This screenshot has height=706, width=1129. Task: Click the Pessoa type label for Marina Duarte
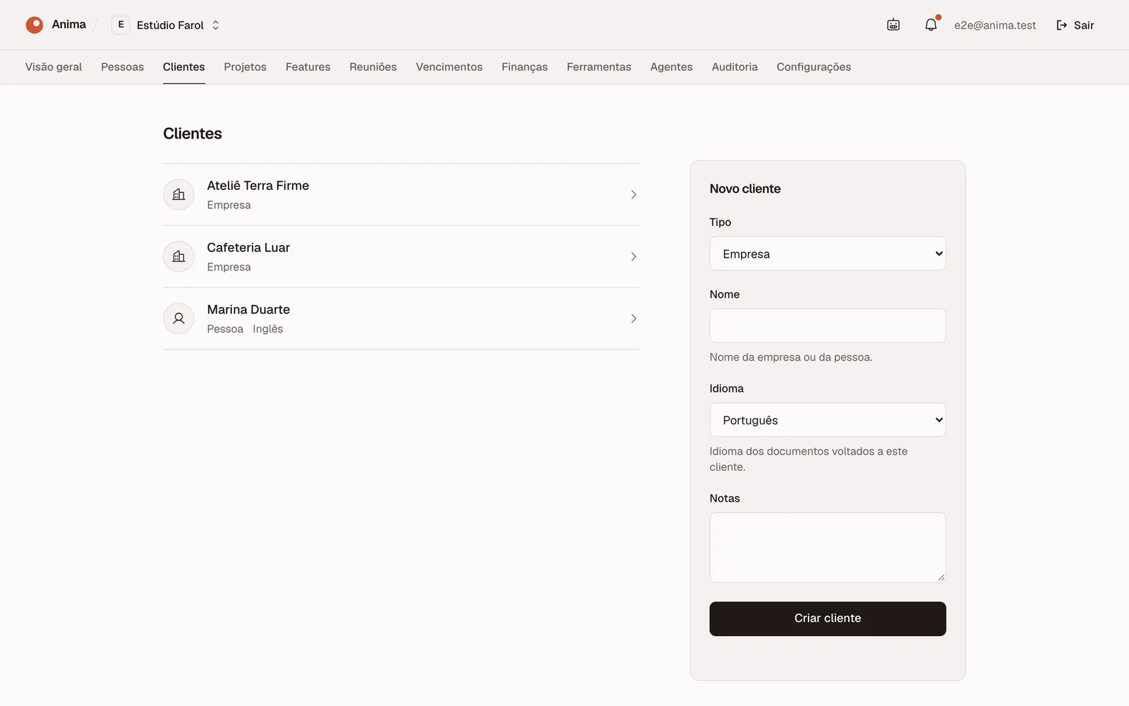(225, 329)
